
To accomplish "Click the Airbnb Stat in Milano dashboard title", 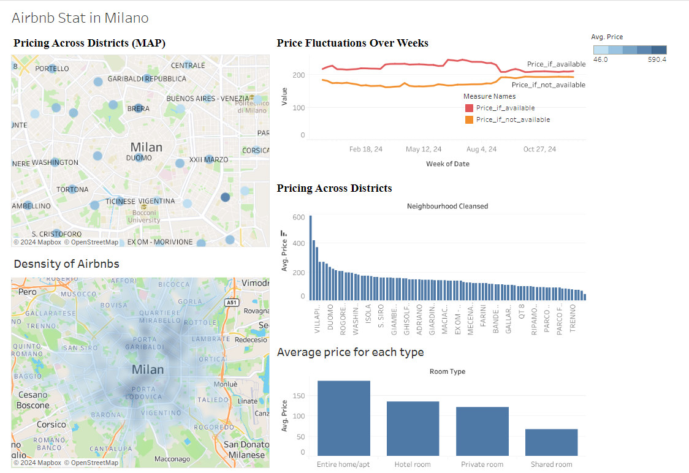I will [x=80, y=18].
